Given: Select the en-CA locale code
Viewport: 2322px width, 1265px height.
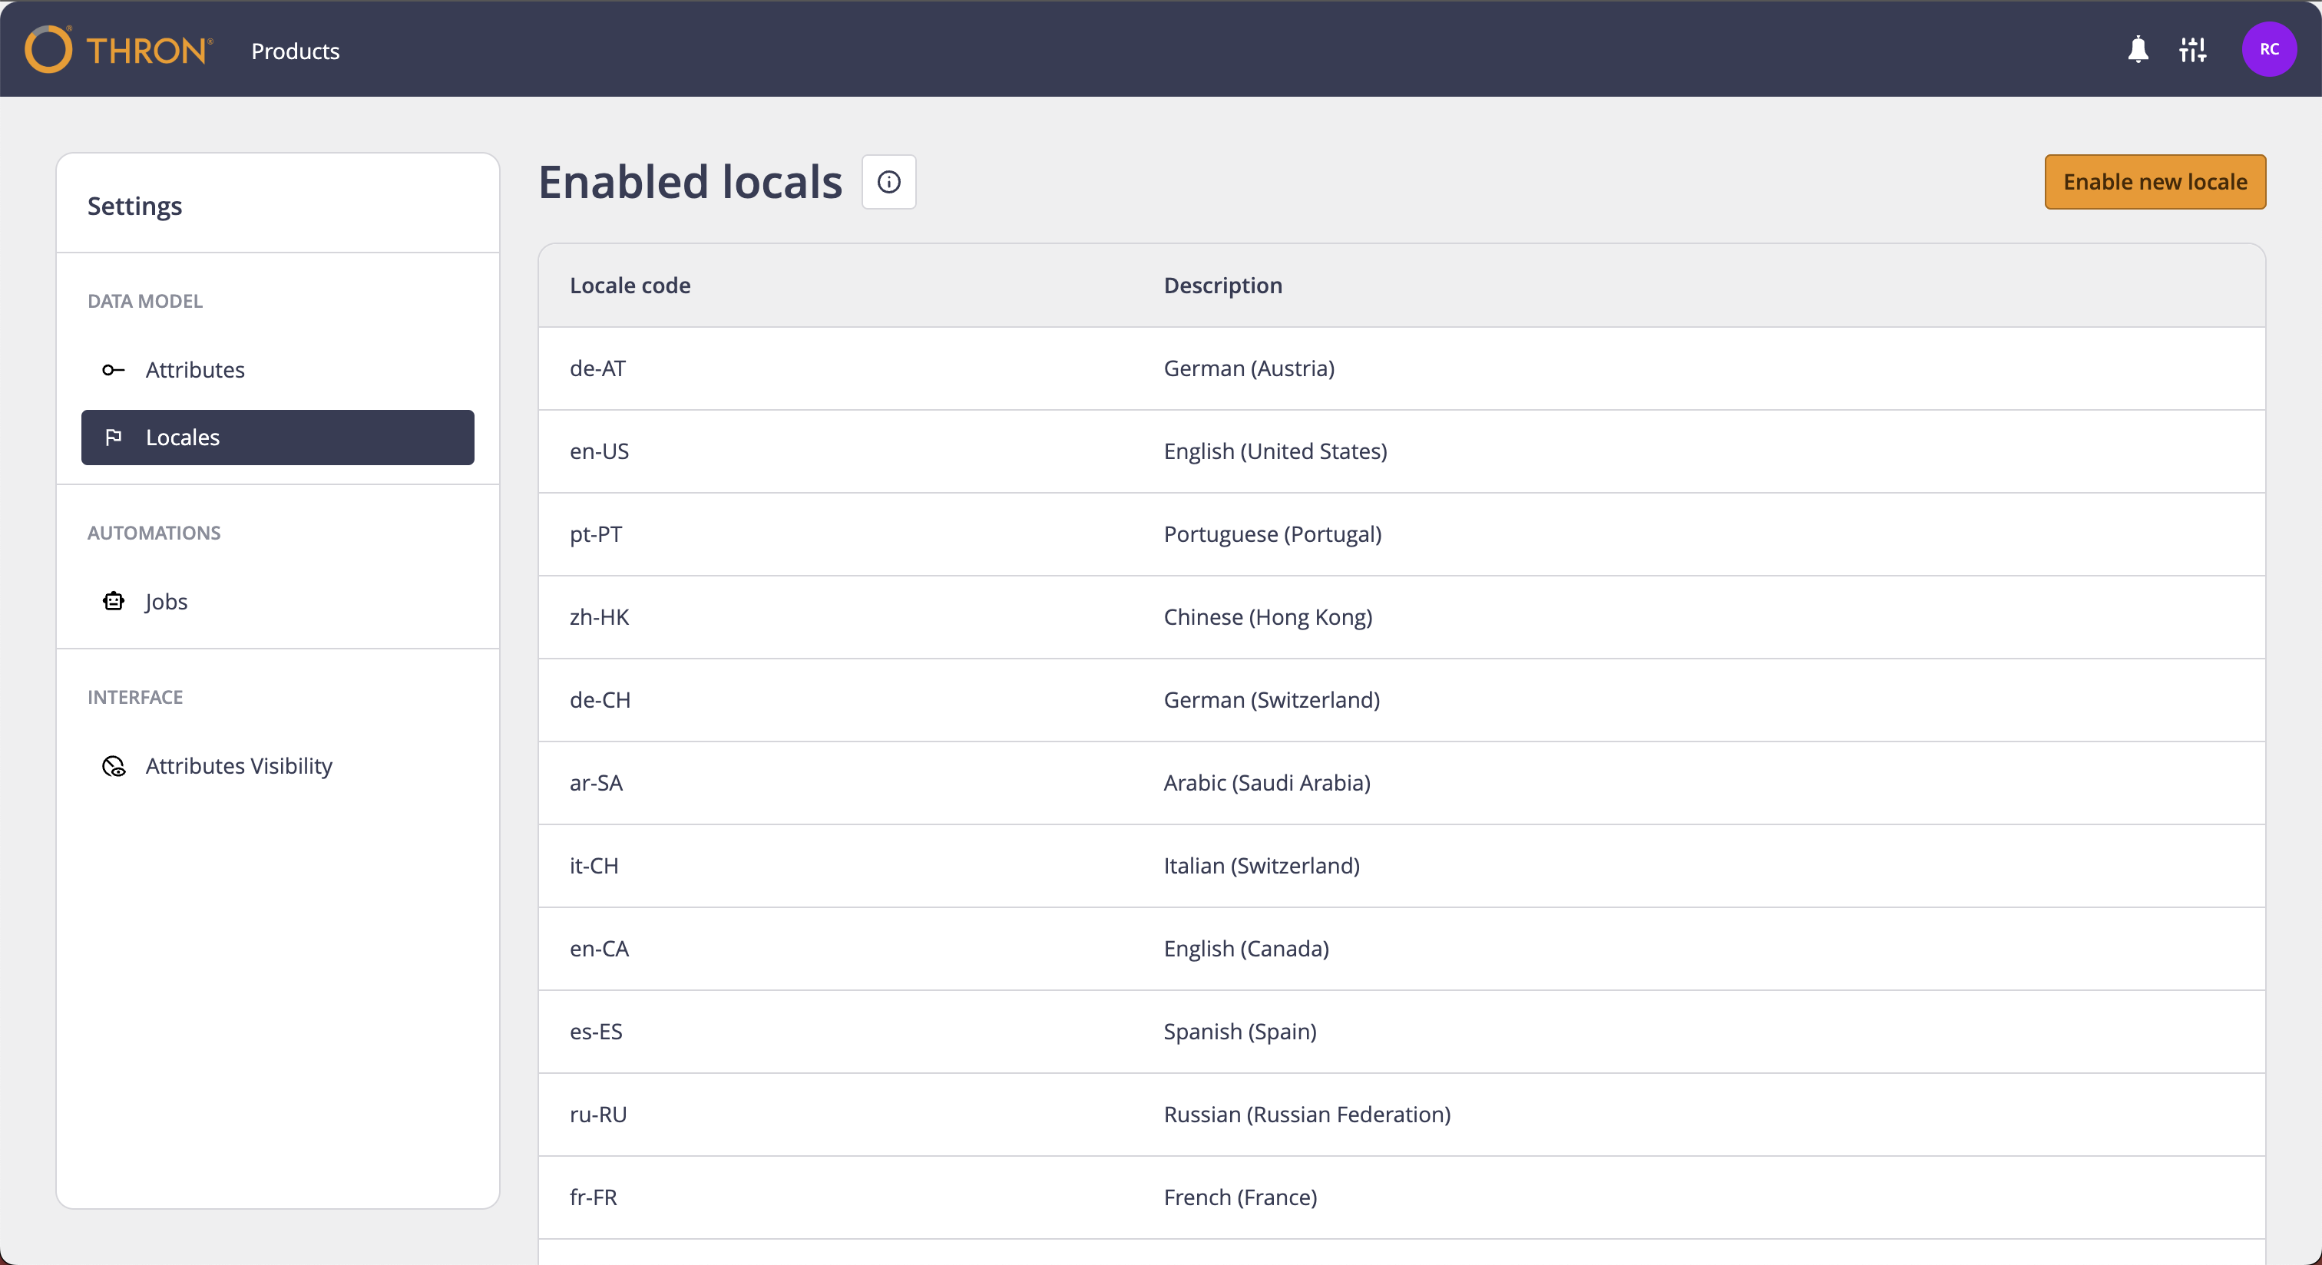Looking at the screenshot, I should (600, 949).
